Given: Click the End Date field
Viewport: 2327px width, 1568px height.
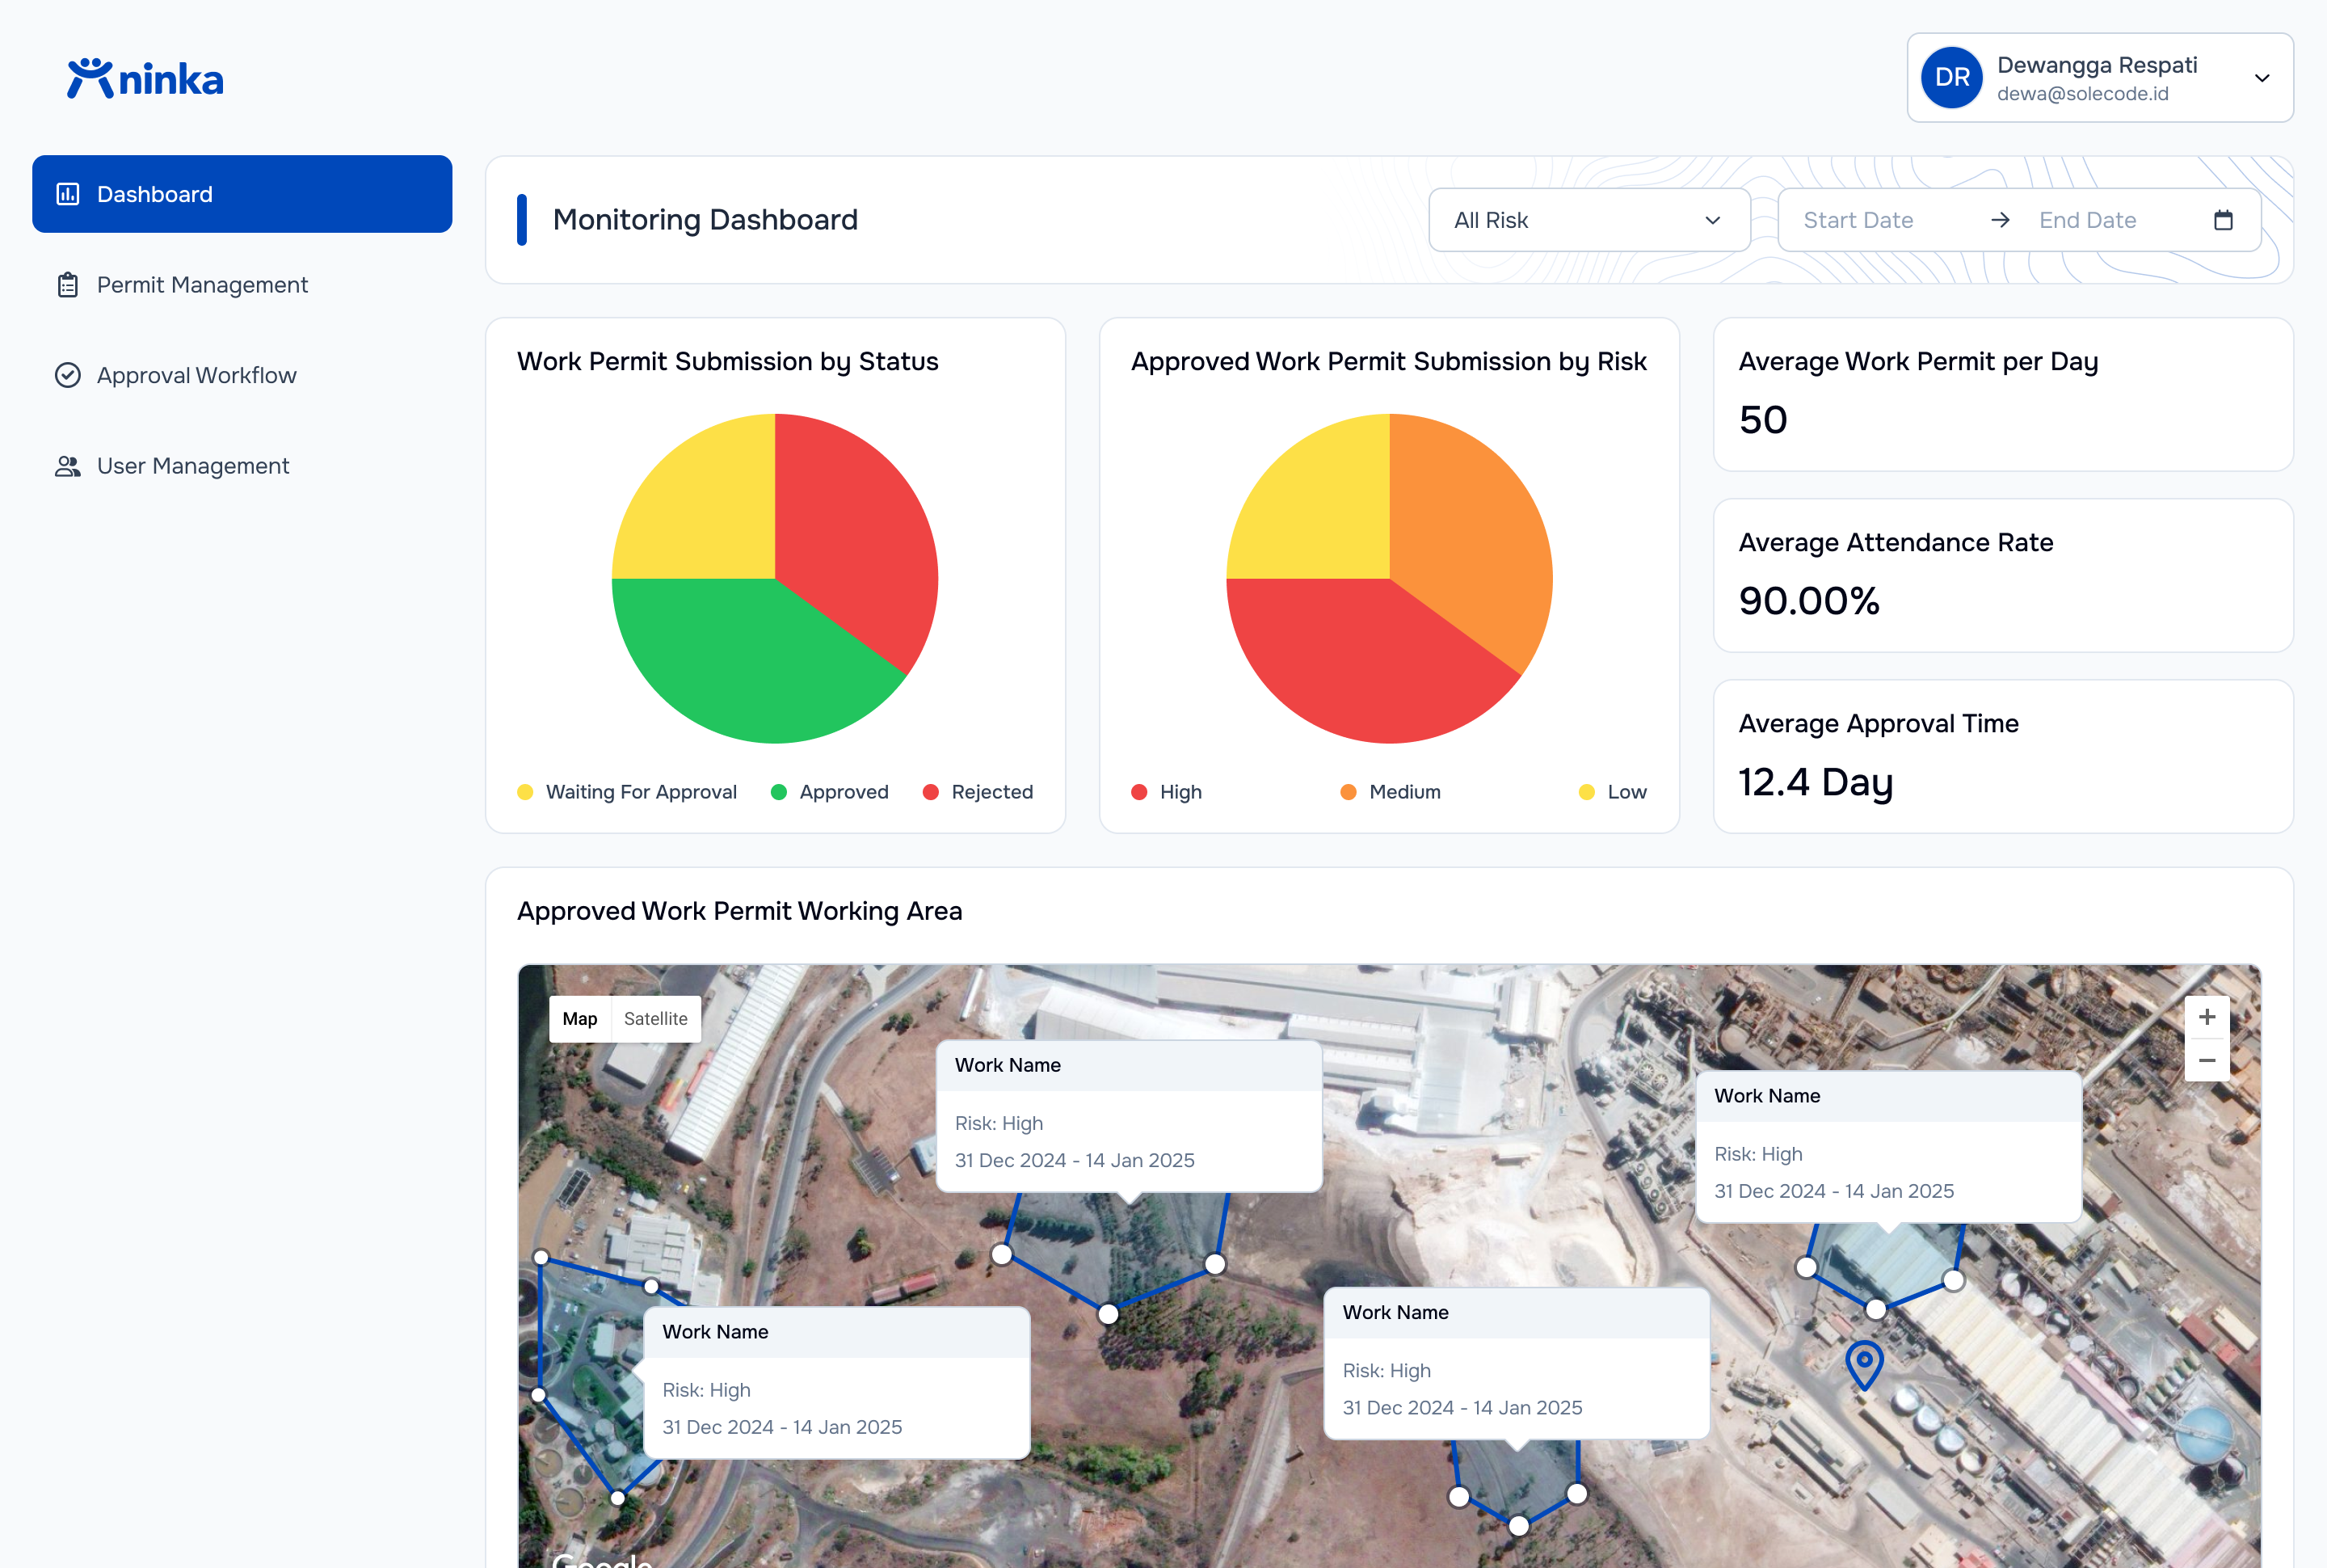Looking at the screenshot, I should [x=2087, y=220].
